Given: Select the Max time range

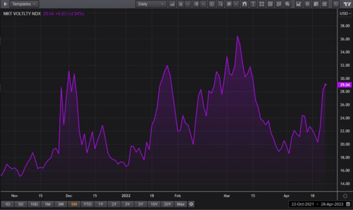Looking at the screenshot, I should pyautogui.click(x=180, y=204).
